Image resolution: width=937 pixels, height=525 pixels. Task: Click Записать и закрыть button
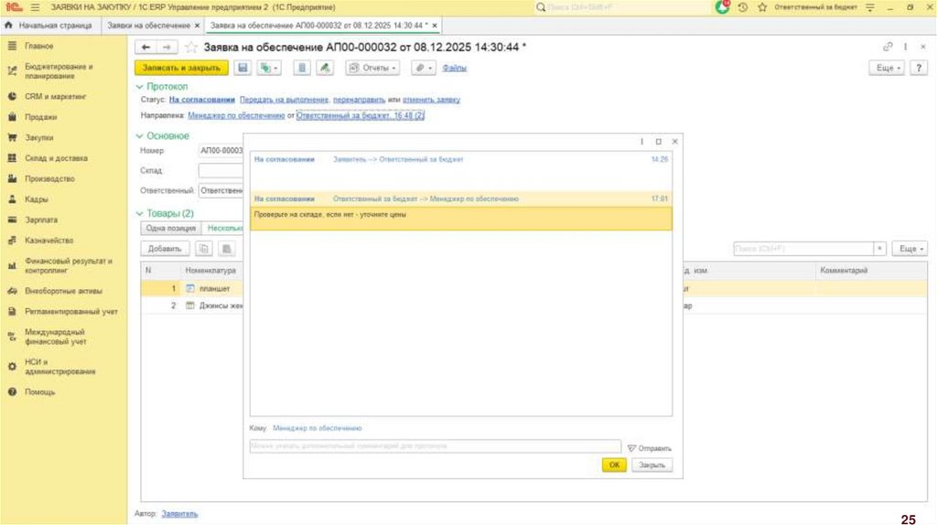click(182, 68)
